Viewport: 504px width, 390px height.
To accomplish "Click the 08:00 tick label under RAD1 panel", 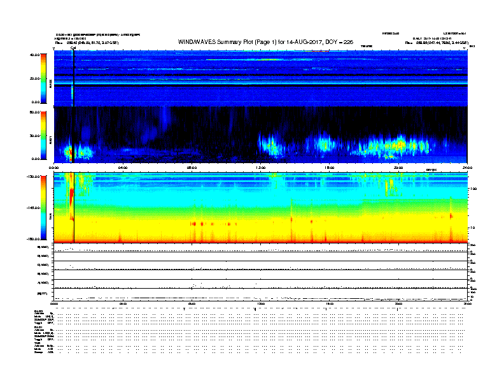I will coord(192,168).
